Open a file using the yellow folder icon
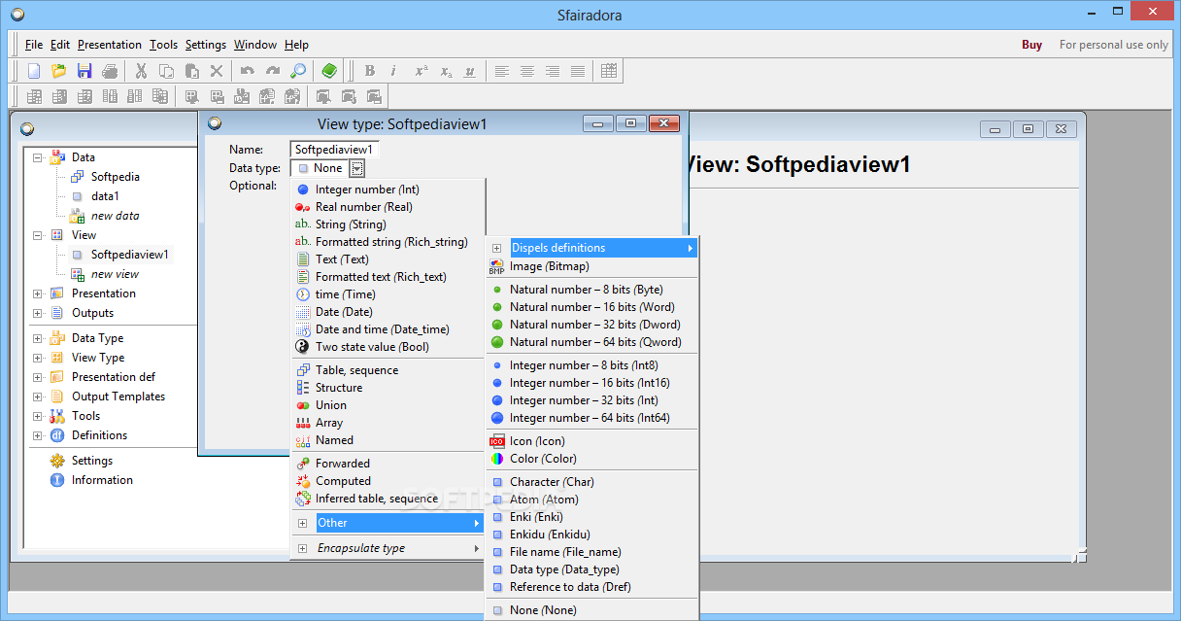Screen dimensions: 1181x621 point(59,71)
